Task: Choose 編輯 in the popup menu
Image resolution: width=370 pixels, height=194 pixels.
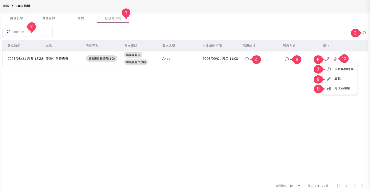Action: [340, 79]
